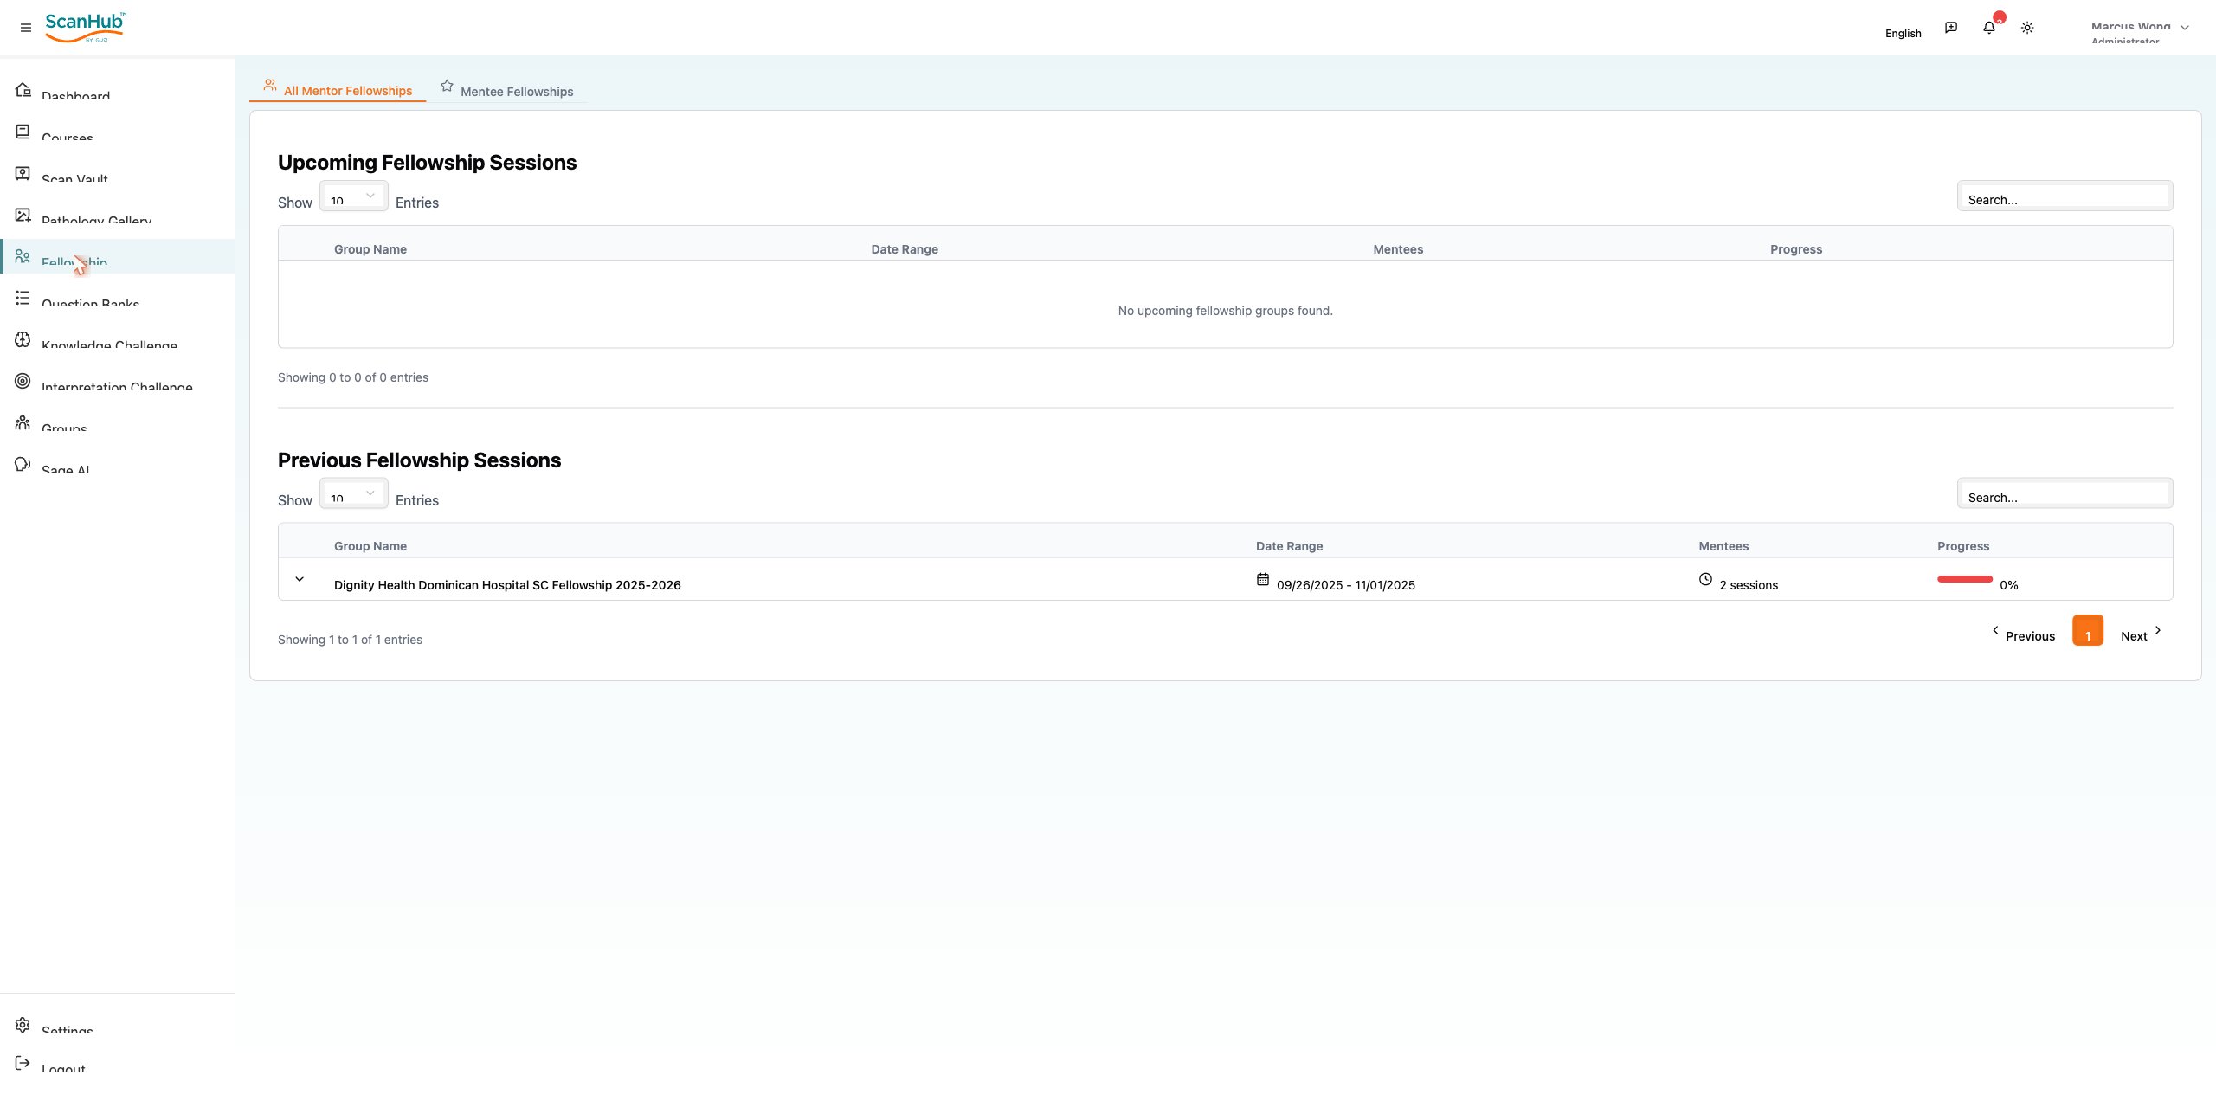Click the Interpretation Challenge target icon
The image size is (2216, 1101).
tap(23, 381)
